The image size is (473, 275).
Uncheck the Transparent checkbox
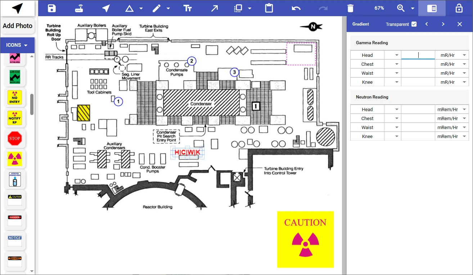(x=414, y=24)
